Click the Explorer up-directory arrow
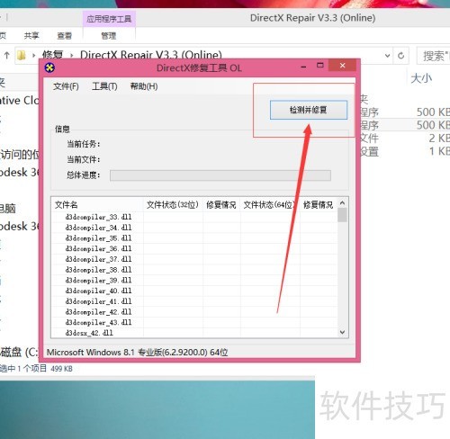The height and width of the screenshot is (439, 450). 7,56
